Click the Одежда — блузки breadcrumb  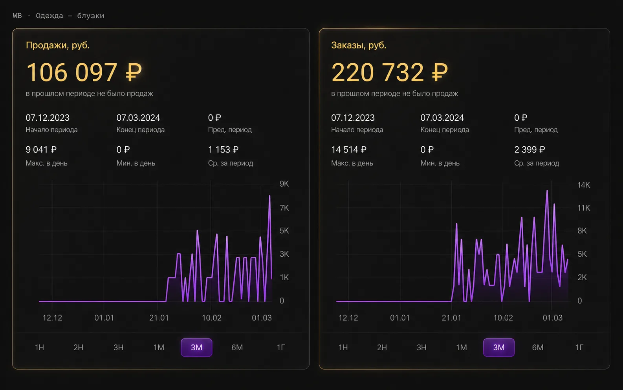point(70,16)
